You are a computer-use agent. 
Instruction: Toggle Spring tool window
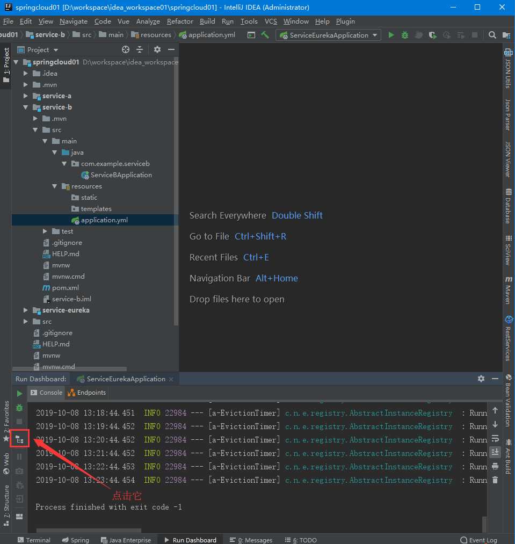(76, 540)
